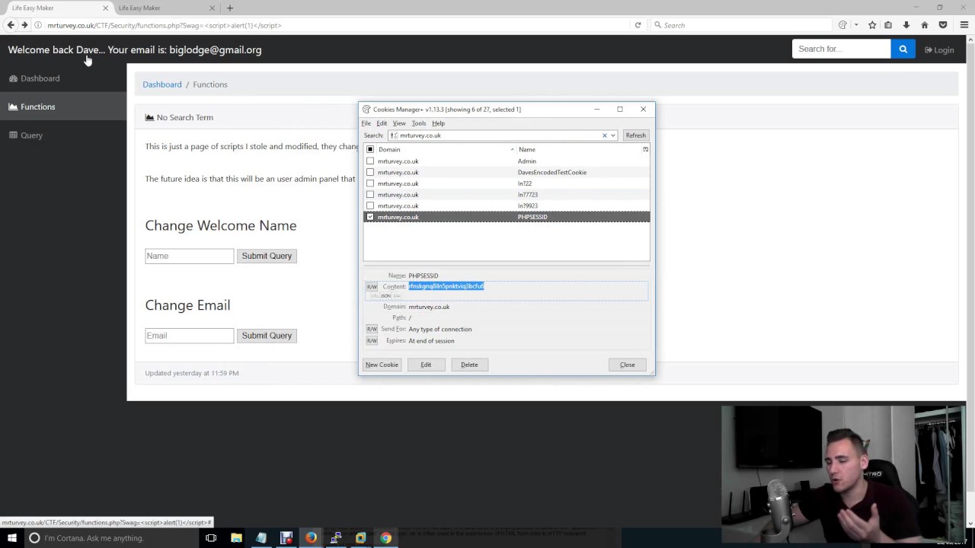Close the first Life Easy Maker tab
Viewport: 975px width, 548px height.
point(105,8)
